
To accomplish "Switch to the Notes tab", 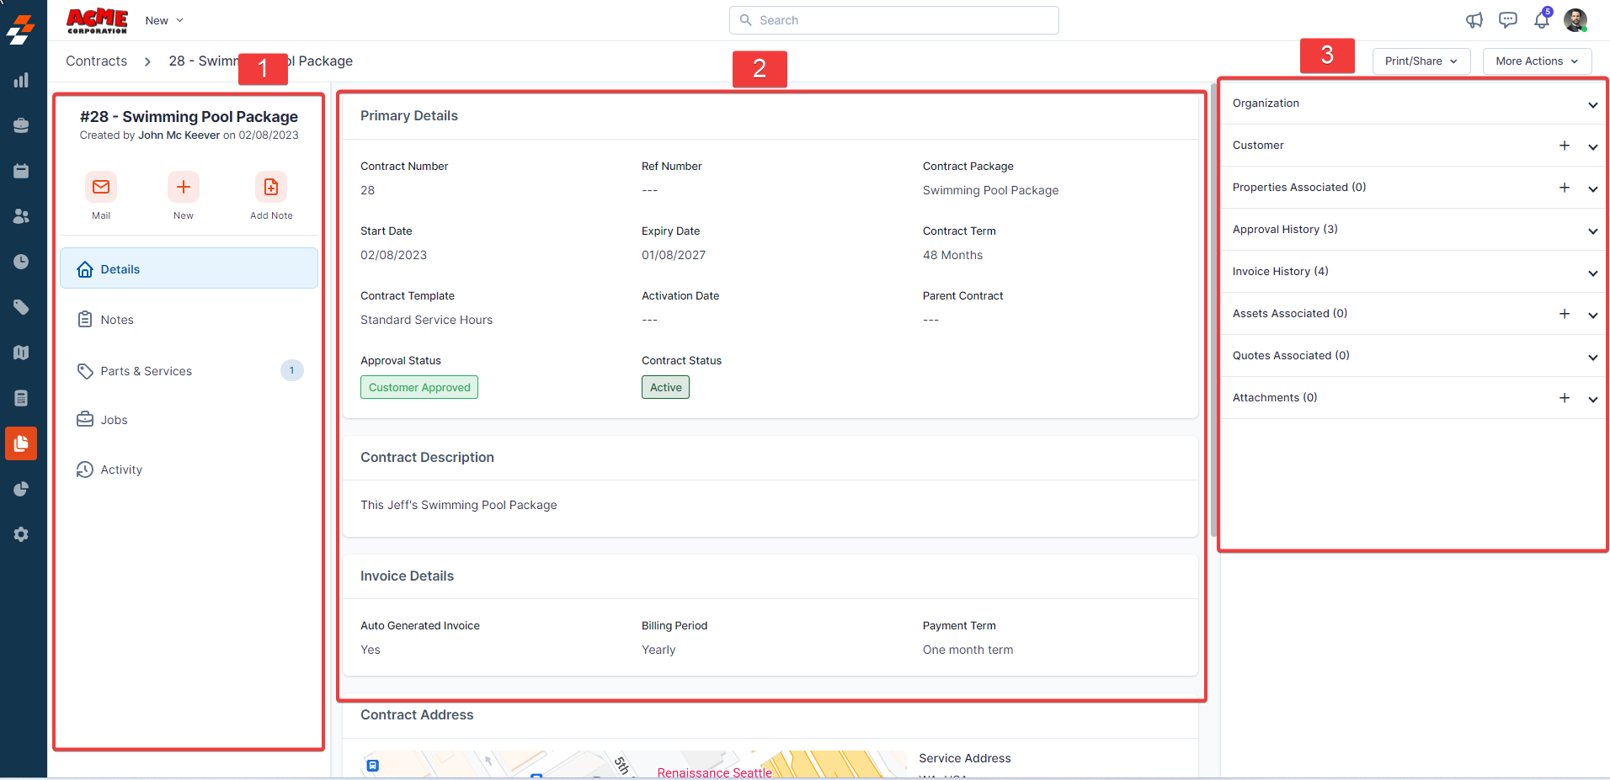I will coord(117,320).
